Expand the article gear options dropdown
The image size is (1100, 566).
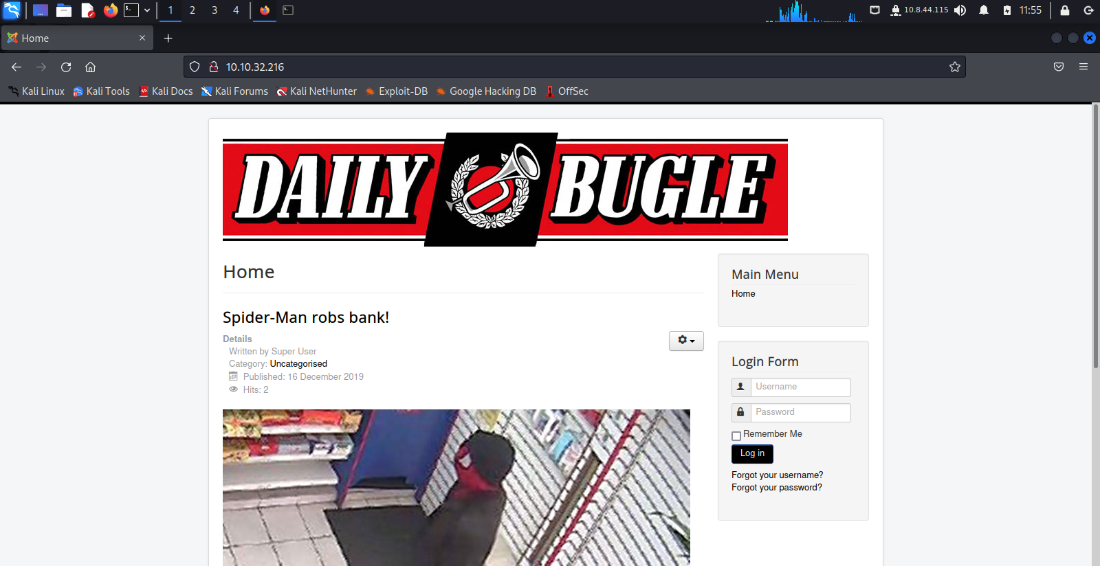pos(686,341)
